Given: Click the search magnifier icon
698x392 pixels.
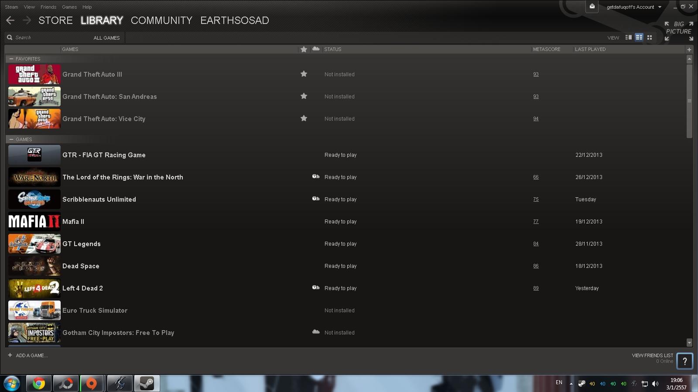Looking at the screenshot, I should click(x=10, y=37).
